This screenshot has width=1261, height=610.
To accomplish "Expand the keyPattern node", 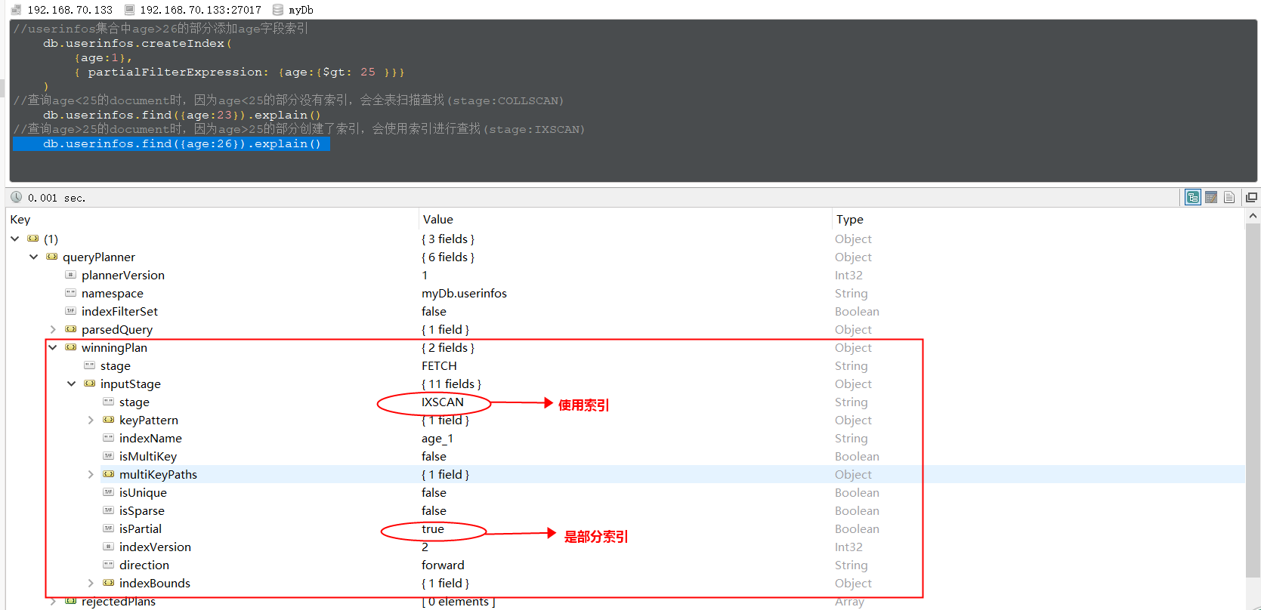I will (x=91, y=420).
